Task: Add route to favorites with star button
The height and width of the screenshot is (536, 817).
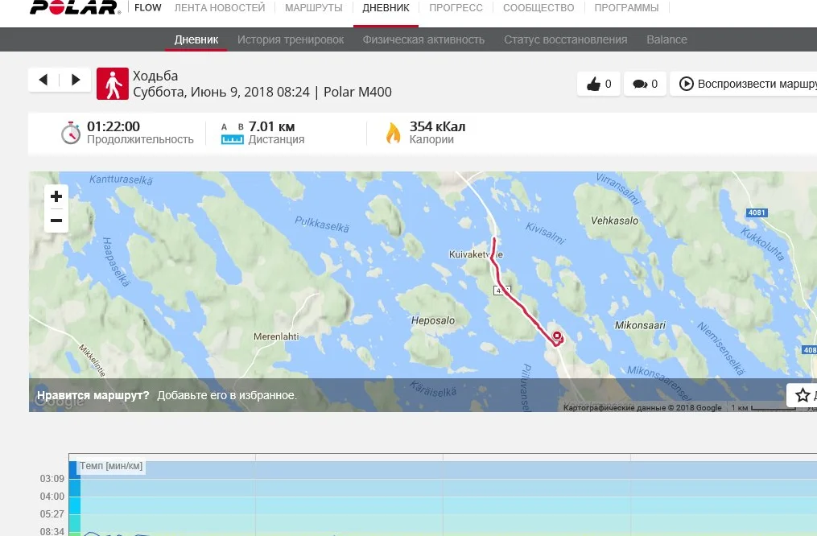Action: click(x=802, y=395)
